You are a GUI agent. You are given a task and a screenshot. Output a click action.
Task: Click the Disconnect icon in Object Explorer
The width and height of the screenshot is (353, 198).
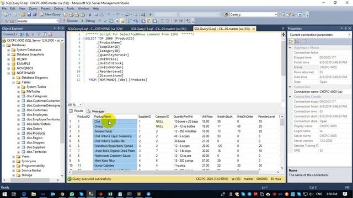tap(27, 34)
